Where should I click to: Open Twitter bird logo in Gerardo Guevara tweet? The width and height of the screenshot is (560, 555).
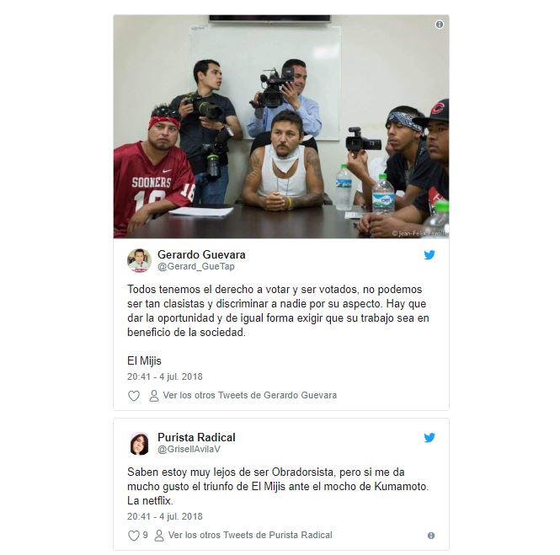(x=429, y=254)
